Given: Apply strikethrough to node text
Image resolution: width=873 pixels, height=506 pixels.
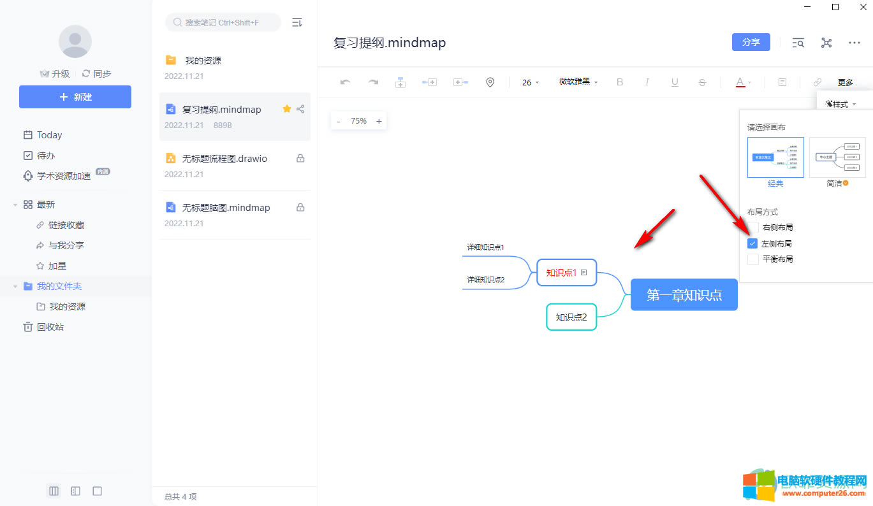Looking at the screenshot, I should tap(702, 82).
